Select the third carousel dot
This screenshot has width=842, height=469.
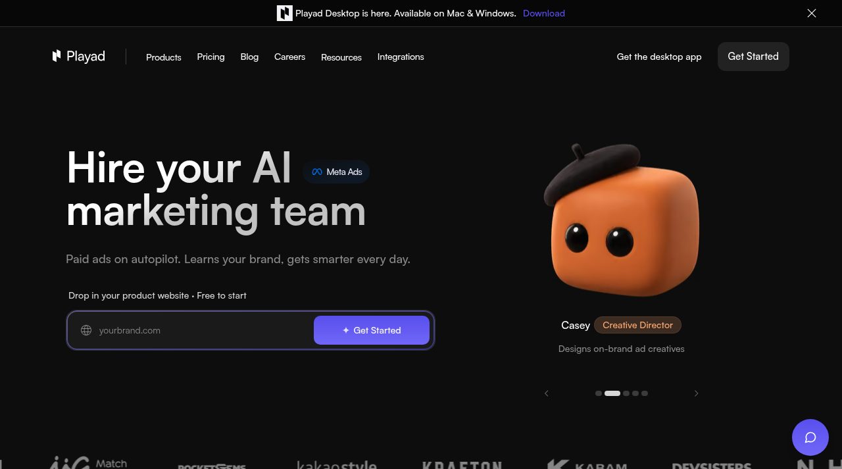pyautogui.click(x=626, y=393)
